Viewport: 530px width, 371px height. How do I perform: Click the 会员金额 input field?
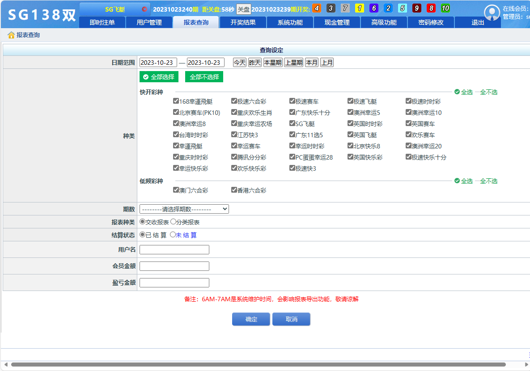[174, 266]
